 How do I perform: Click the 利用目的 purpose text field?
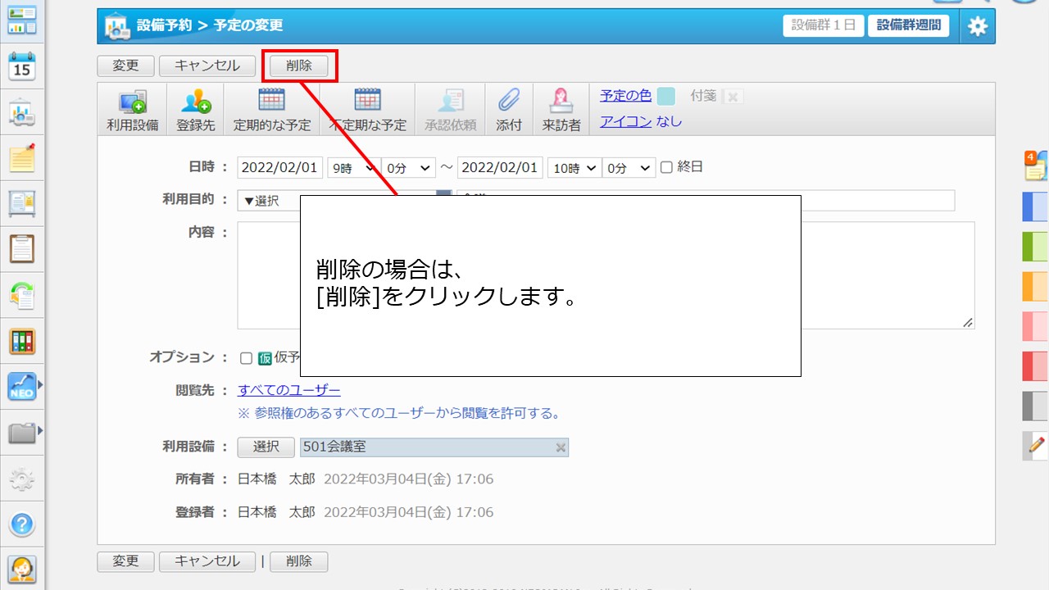(706, 201)
